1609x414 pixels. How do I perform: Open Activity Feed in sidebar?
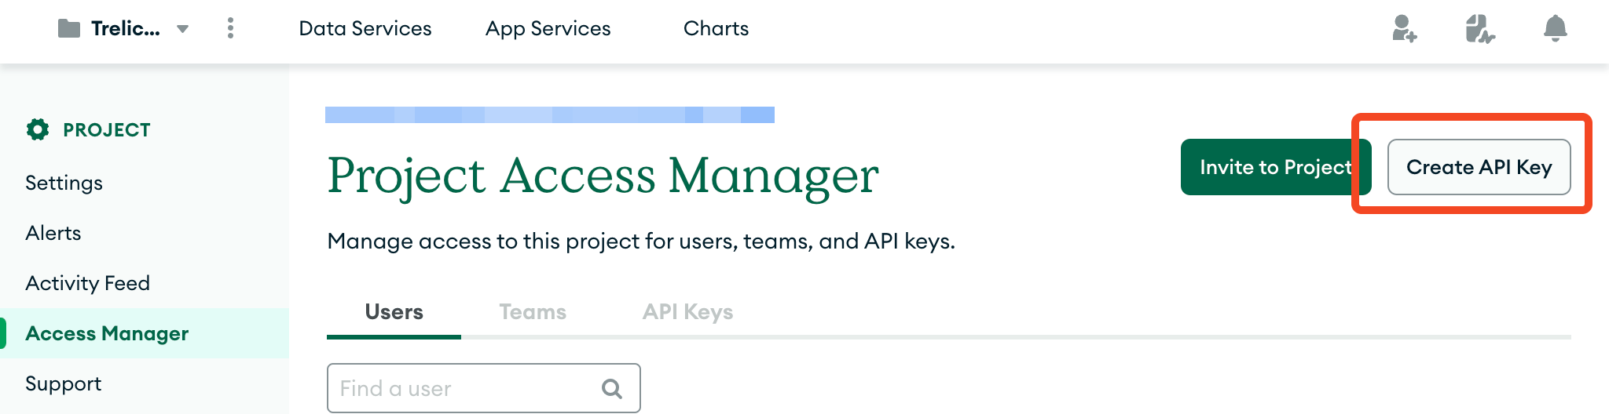pyautogui.click(x=87, y=283)
